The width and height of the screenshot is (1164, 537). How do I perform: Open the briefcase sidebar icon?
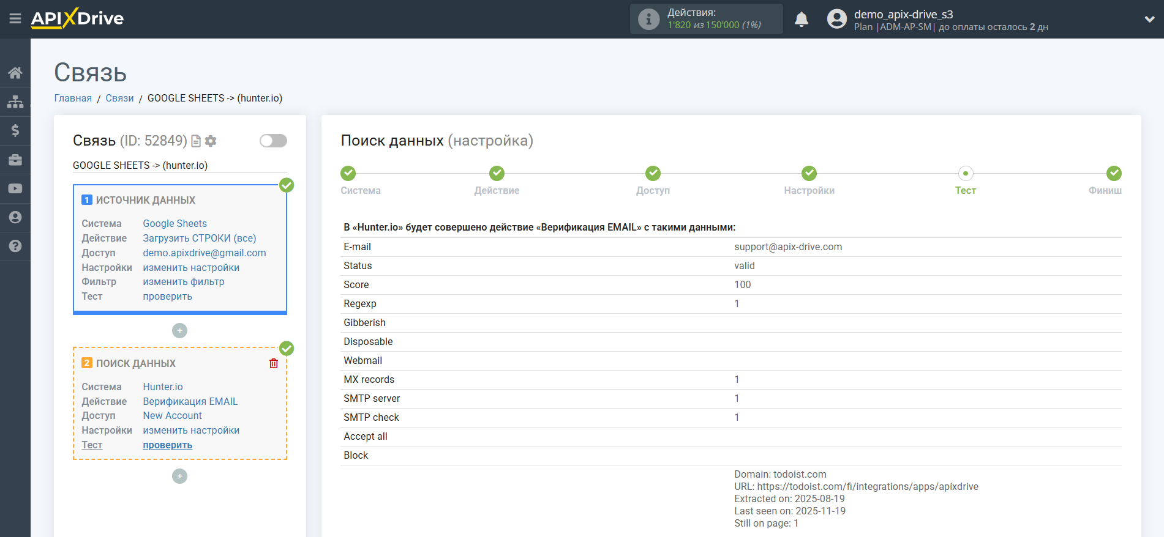[x=15, y=160]
